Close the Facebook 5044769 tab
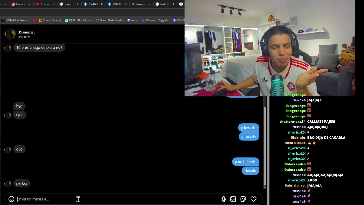 coord(102,4)
